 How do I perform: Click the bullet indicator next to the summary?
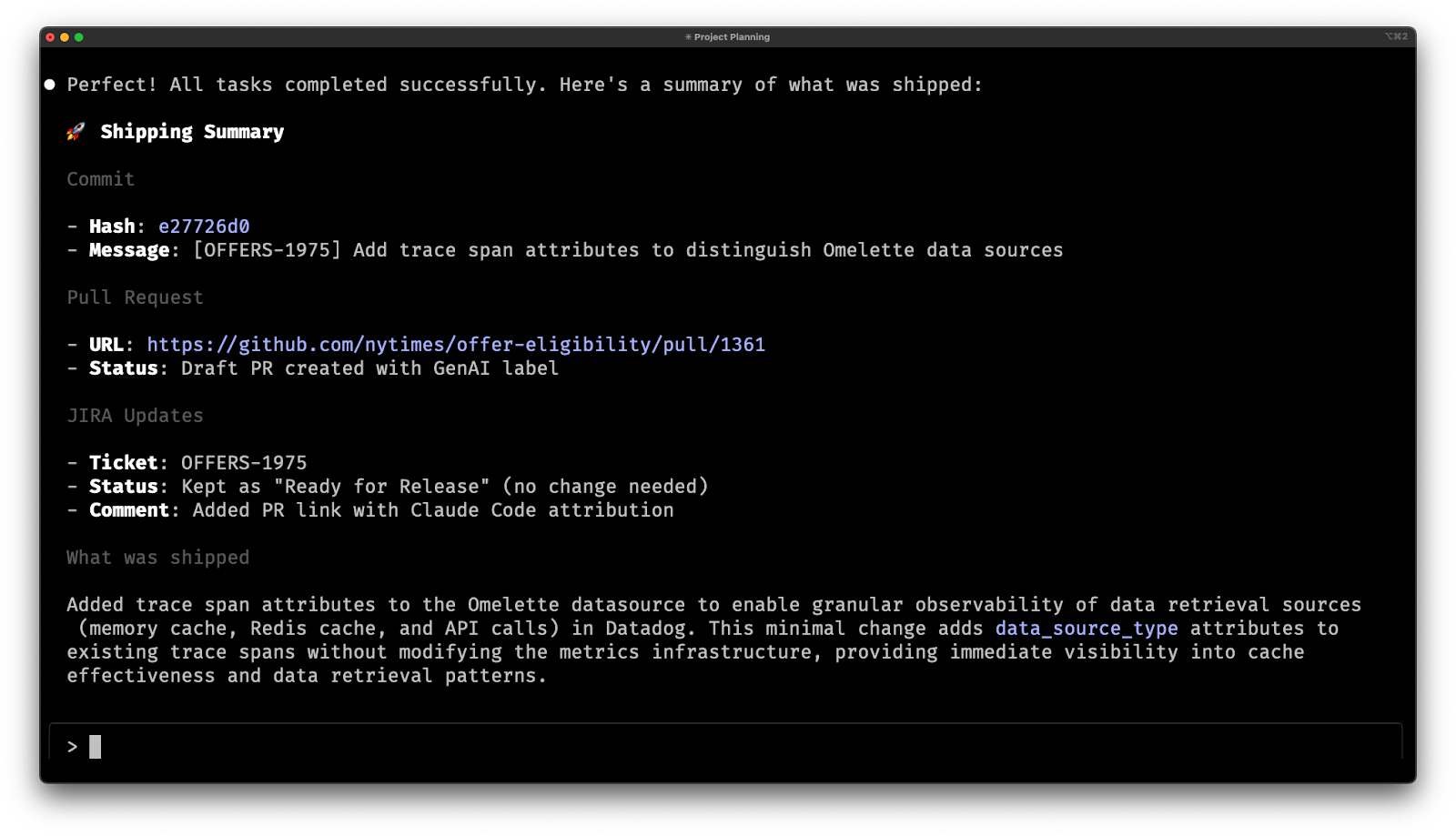coord(48,84)
